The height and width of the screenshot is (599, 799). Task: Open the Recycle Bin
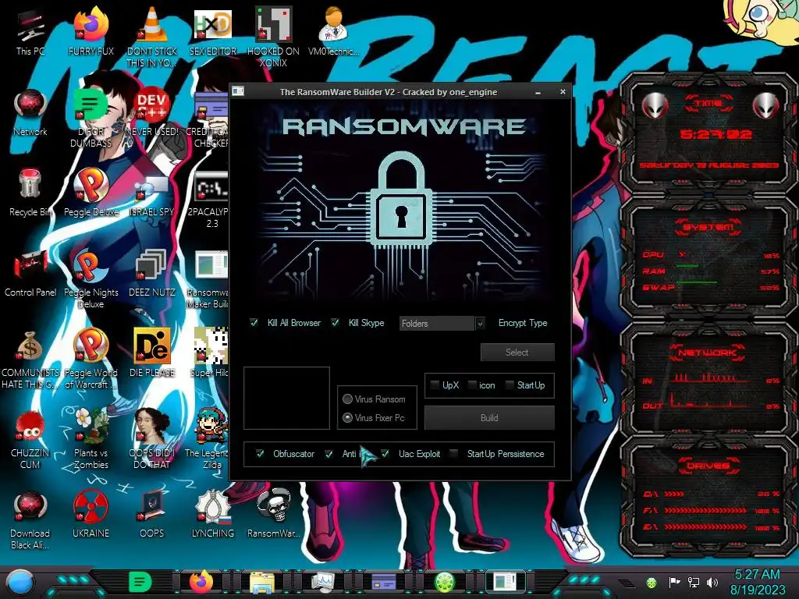point(30,193)
